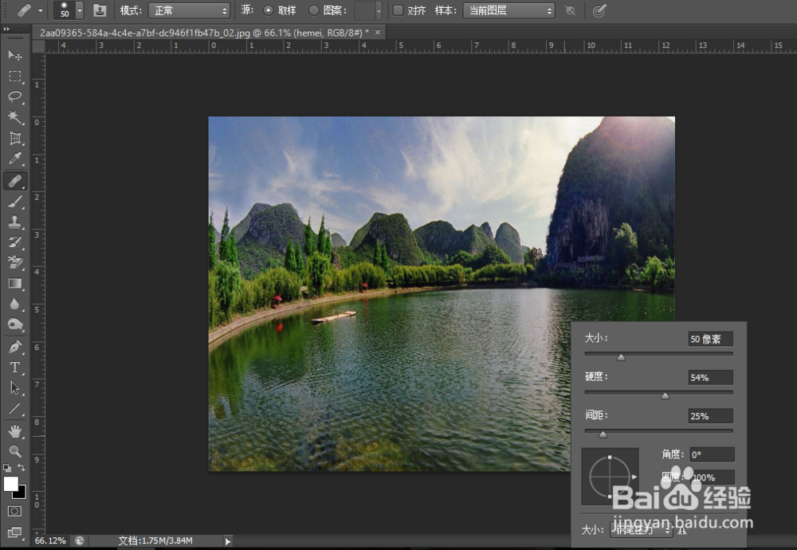The width and height of the screenshot is (797, 550).
Task: Select the Move tool
Action: tap(14, 55)
